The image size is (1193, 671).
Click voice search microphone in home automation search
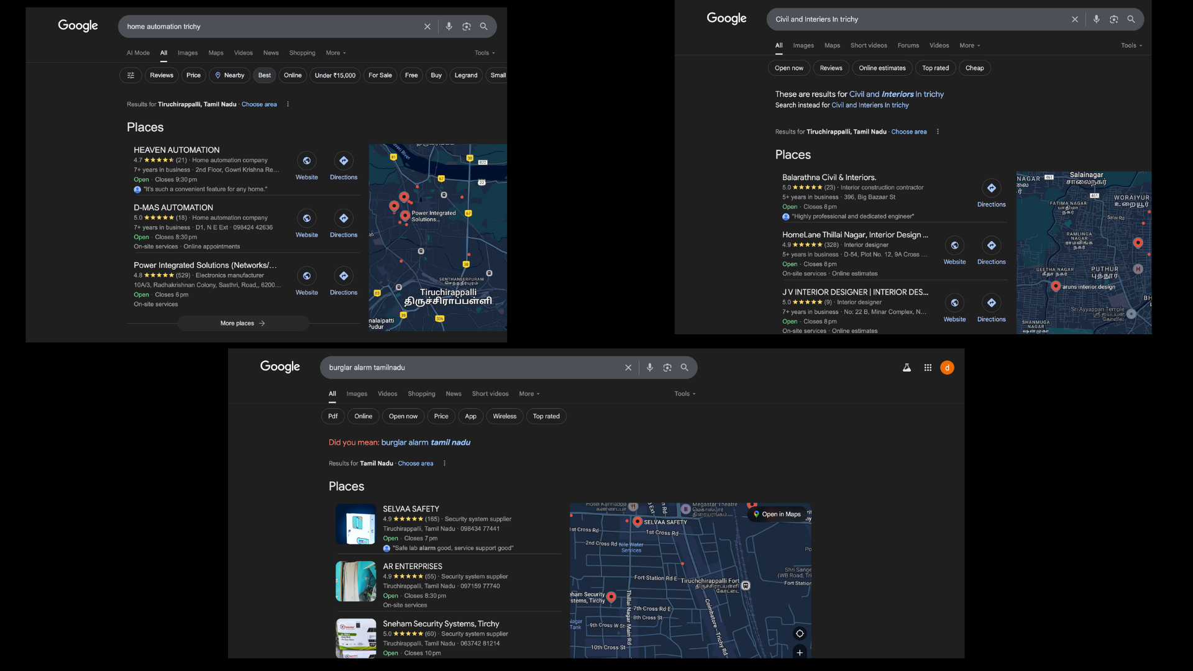click(449, 27)
